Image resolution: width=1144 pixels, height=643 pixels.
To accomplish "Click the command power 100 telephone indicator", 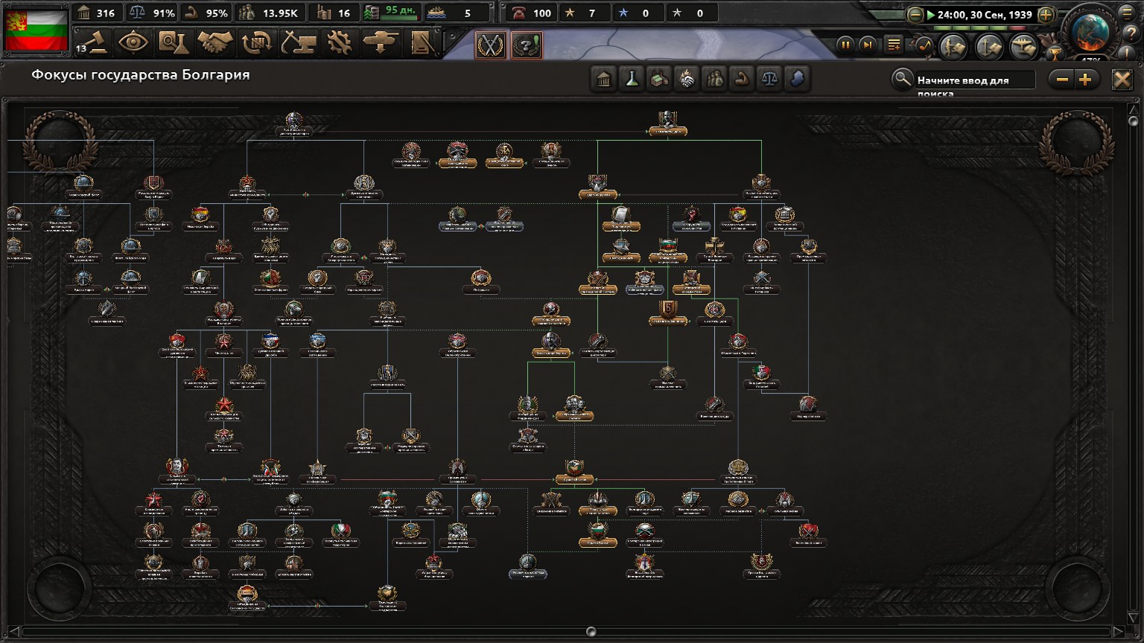I will (x=531, y=13).
